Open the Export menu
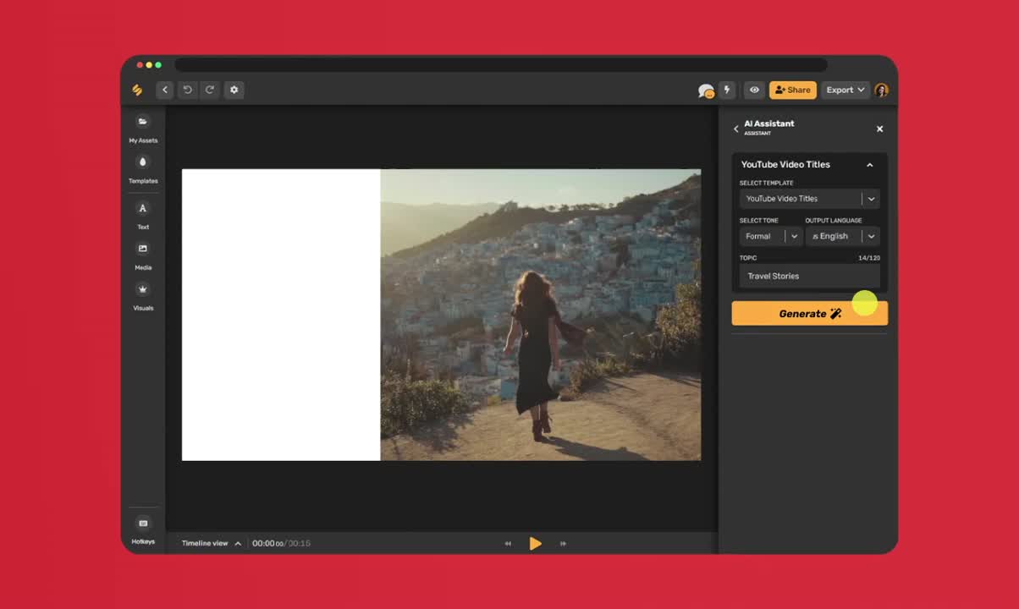Image resolution: width=1019 pixels, height=609 pixels. 844,90
